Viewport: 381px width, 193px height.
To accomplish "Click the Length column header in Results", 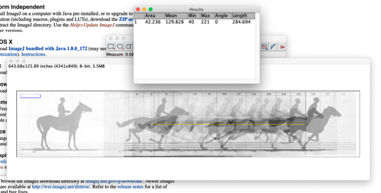I will pos(243,16).
